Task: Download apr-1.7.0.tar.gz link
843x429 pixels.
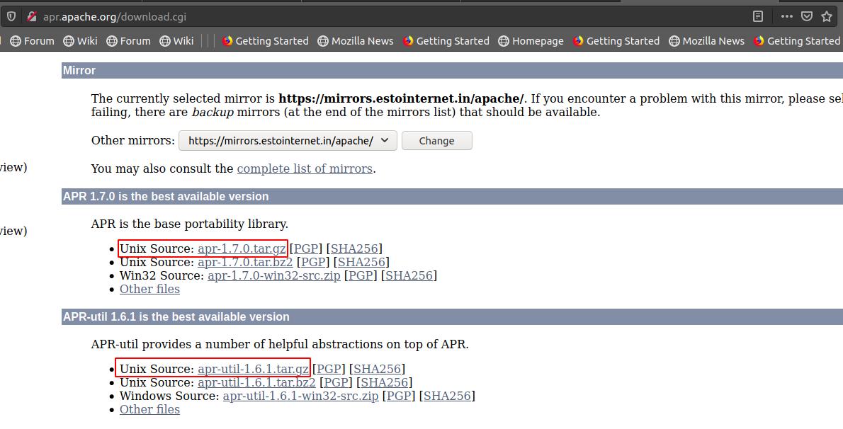Action: pos(242,249)
